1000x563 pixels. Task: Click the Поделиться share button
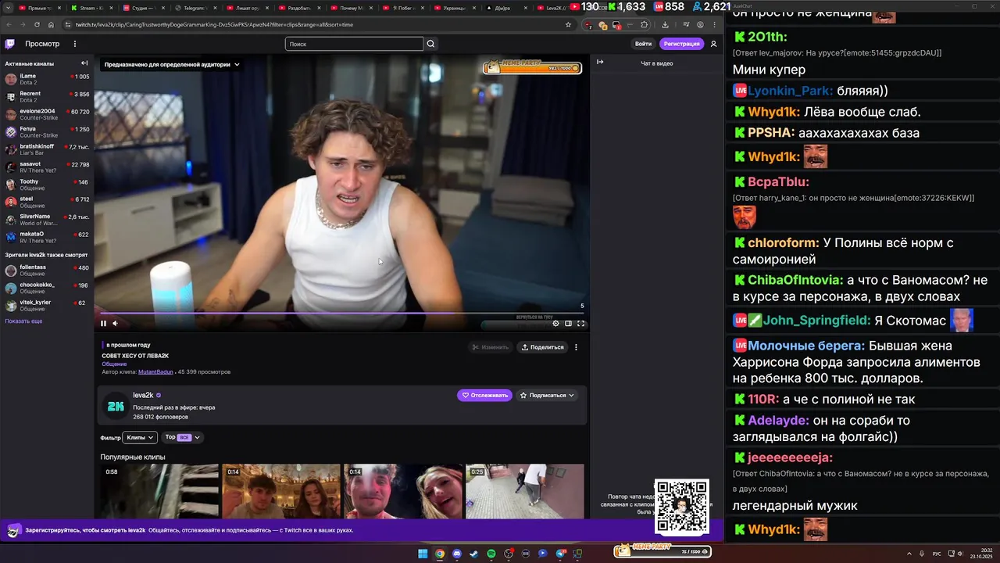542,347
